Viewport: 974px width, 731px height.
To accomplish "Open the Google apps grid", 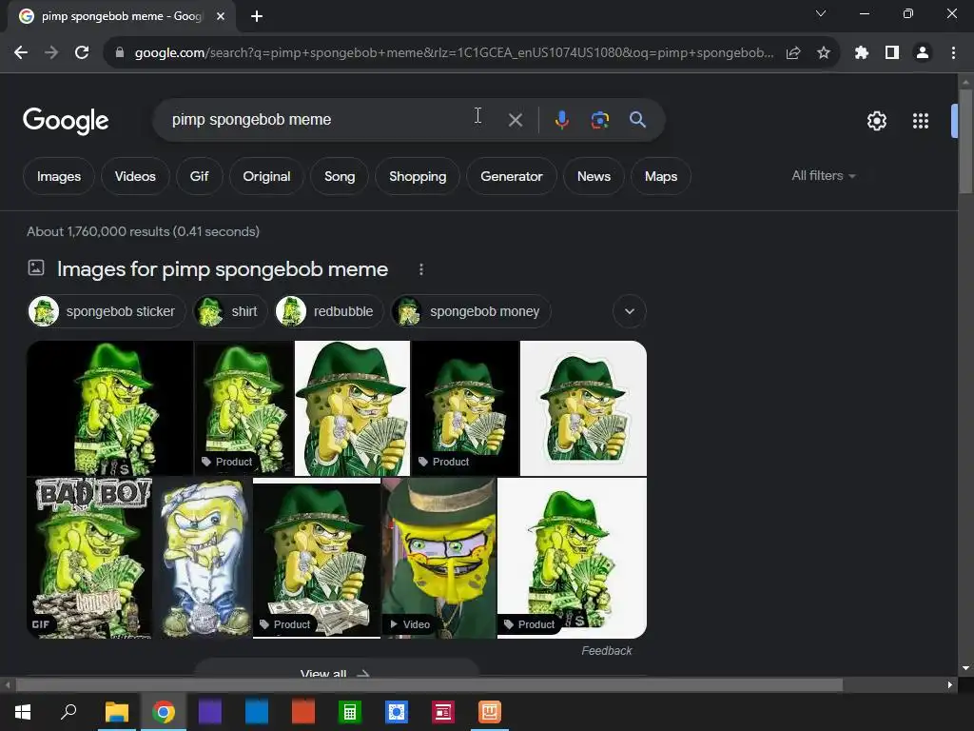I will [x=921, y=121].
